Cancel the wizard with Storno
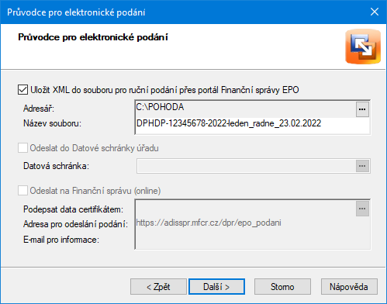 [282, 287]
